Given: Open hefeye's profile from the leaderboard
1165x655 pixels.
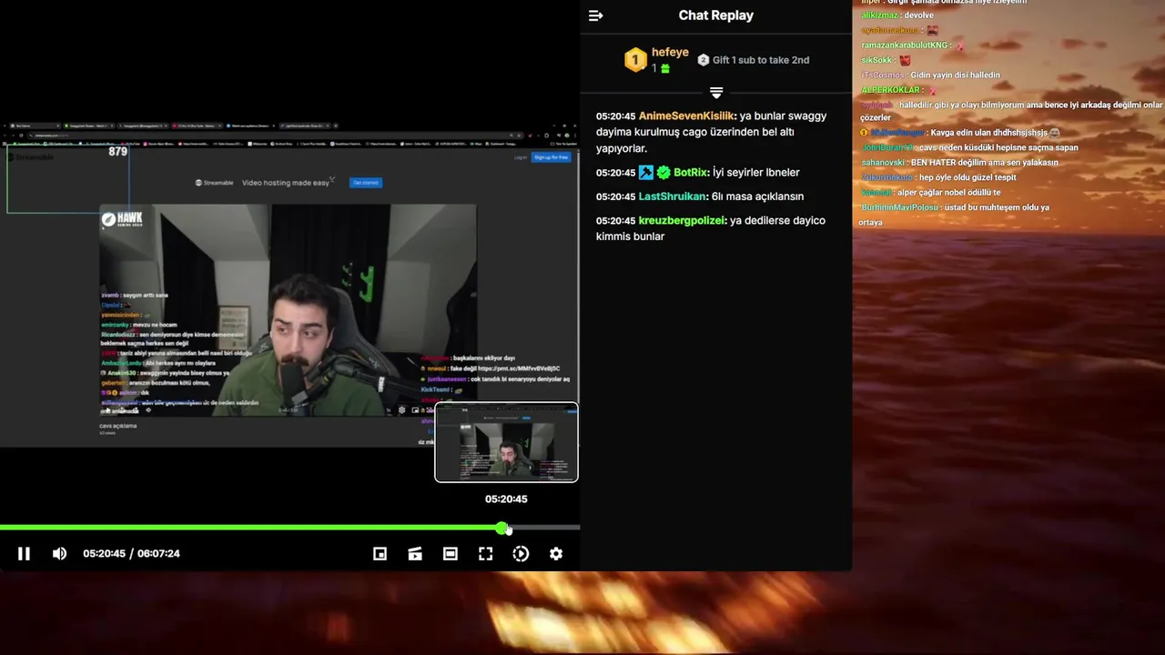Looking at the screenshot, I should [x=670, y=53].
